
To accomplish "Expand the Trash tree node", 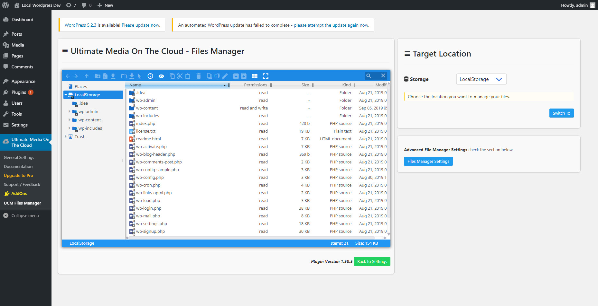I will (66, 136).
